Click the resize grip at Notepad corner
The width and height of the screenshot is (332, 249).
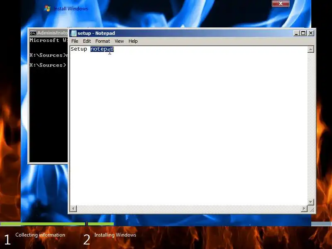pos(312,209)
